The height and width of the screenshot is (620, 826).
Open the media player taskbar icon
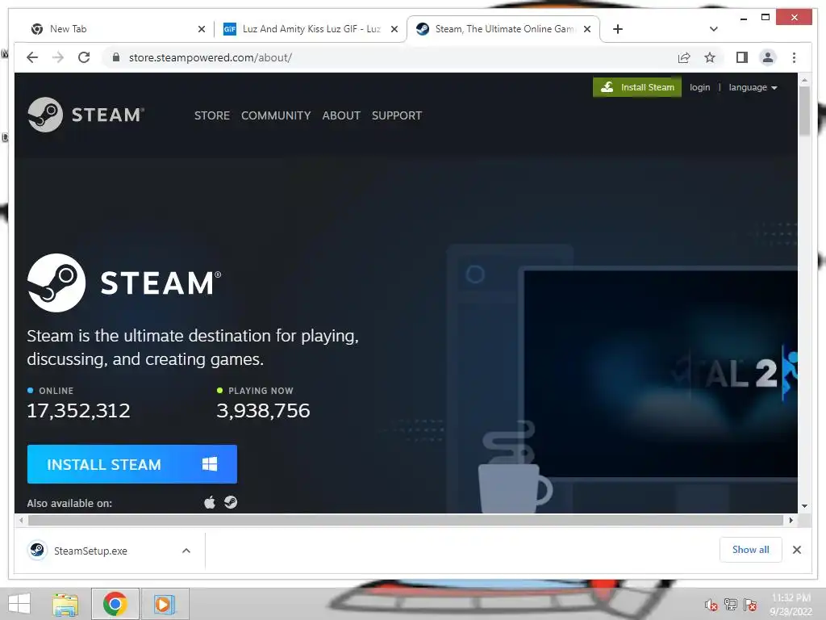164,604
